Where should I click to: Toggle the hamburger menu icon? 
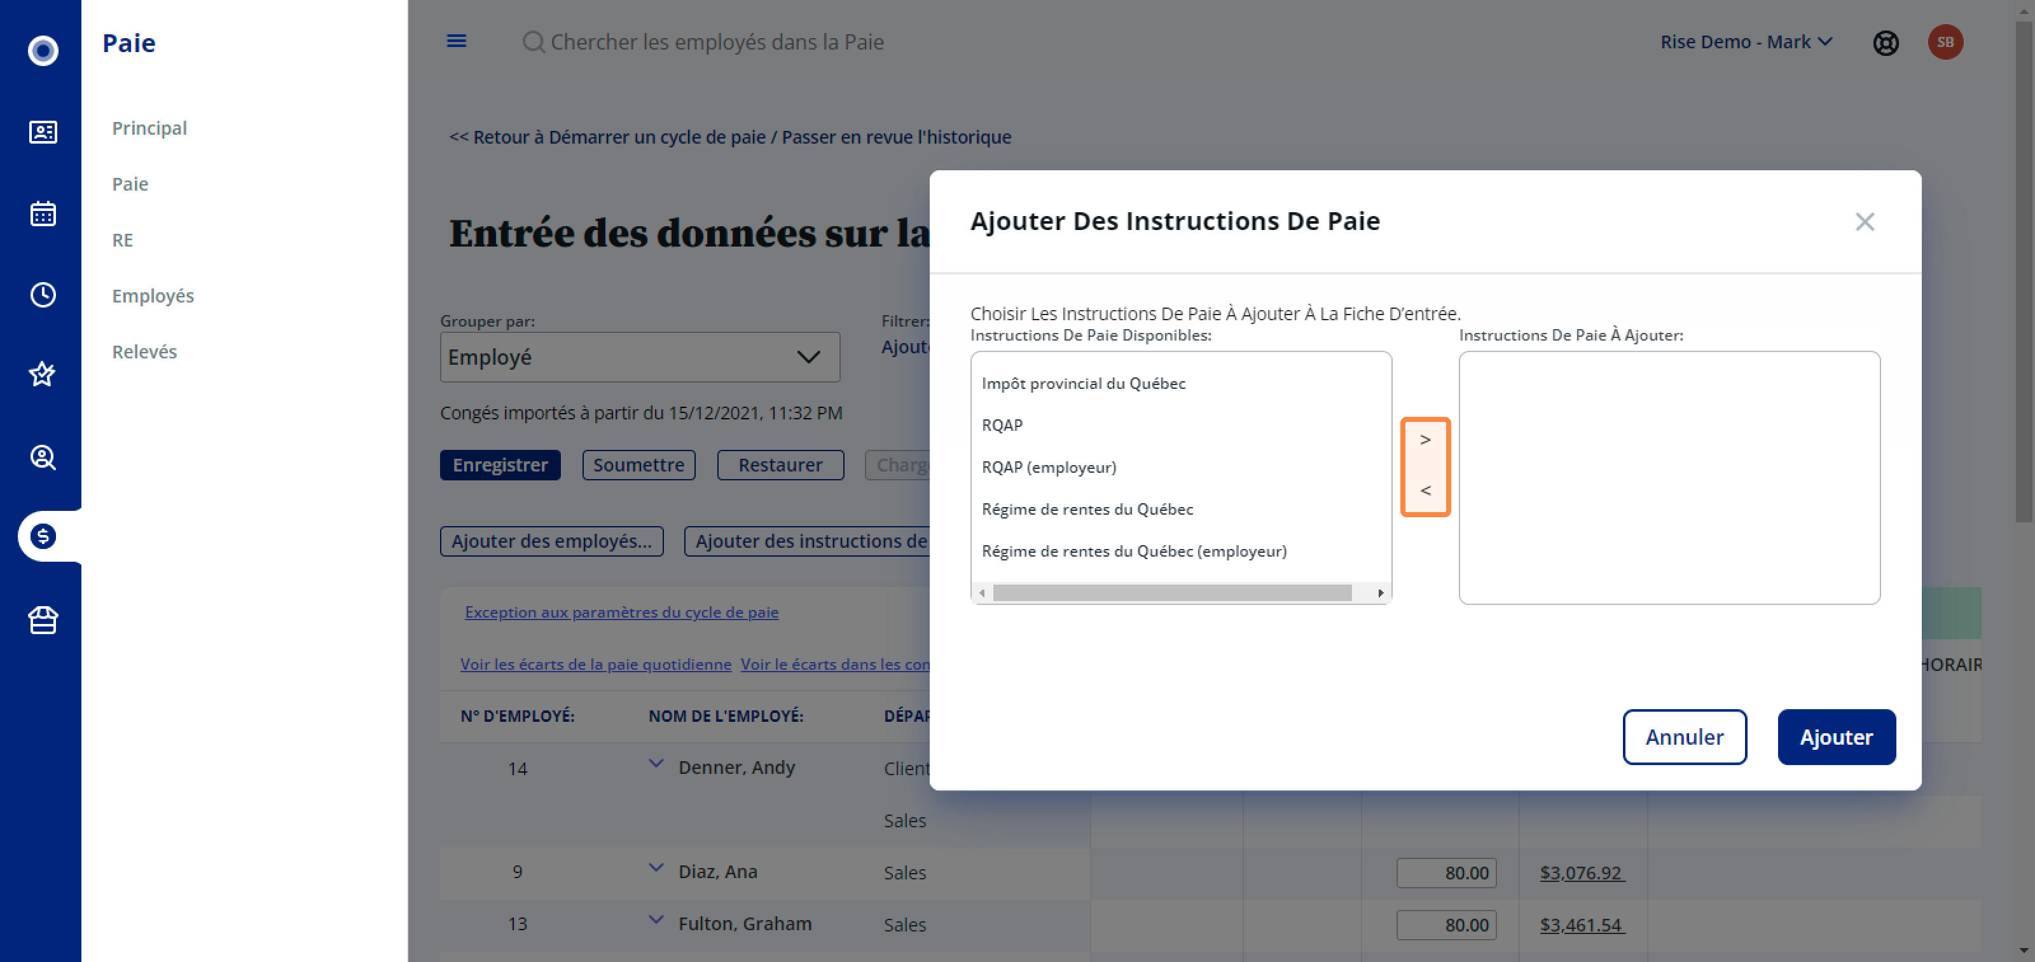[x=457, y=41]
